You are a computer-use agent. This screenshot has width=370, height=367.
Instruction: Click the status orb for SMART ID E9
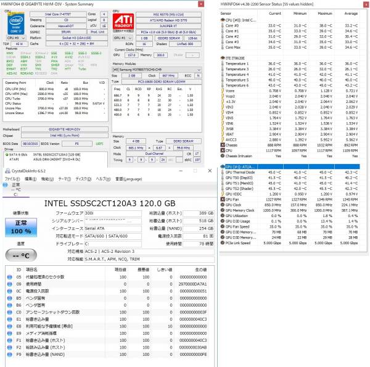coord(9,334)
